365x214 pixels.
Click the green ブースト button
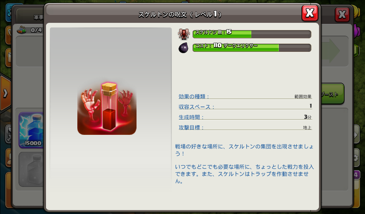click(x=333, y=94)
